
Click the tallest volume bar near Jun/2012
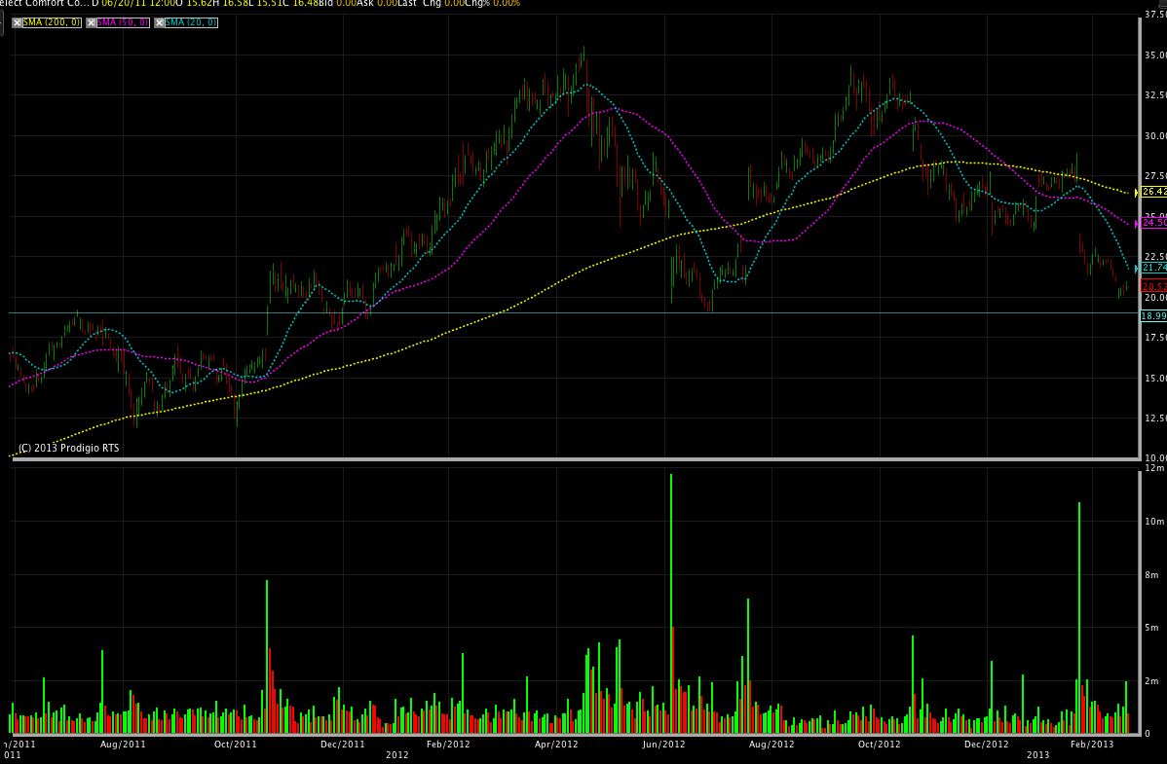pyautogui.click(x=671, y=603)
